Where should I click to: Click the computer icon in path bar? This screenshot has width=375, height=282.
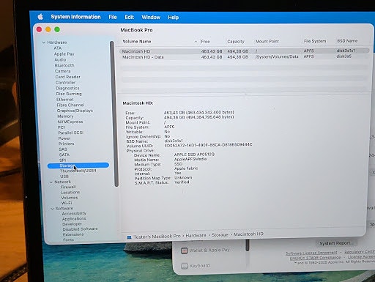129,237
